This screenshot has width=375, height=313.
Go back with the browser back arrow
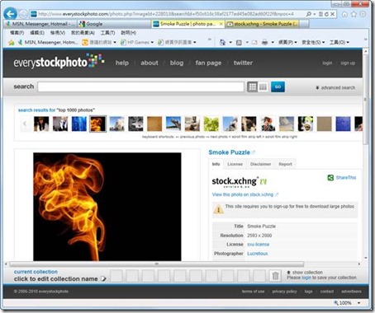[x=11, y=14]
